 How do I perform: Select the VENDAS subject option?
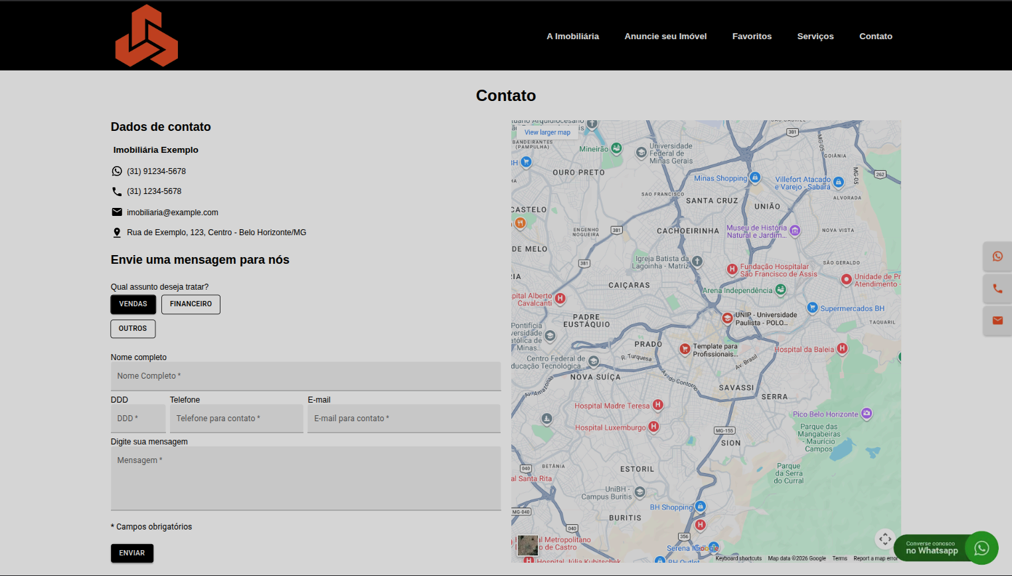tap(133, 304)
